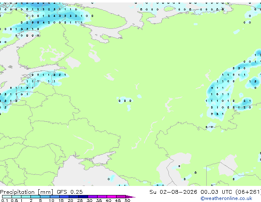Click the 5 mm legend color swatch

pos(45,197)
